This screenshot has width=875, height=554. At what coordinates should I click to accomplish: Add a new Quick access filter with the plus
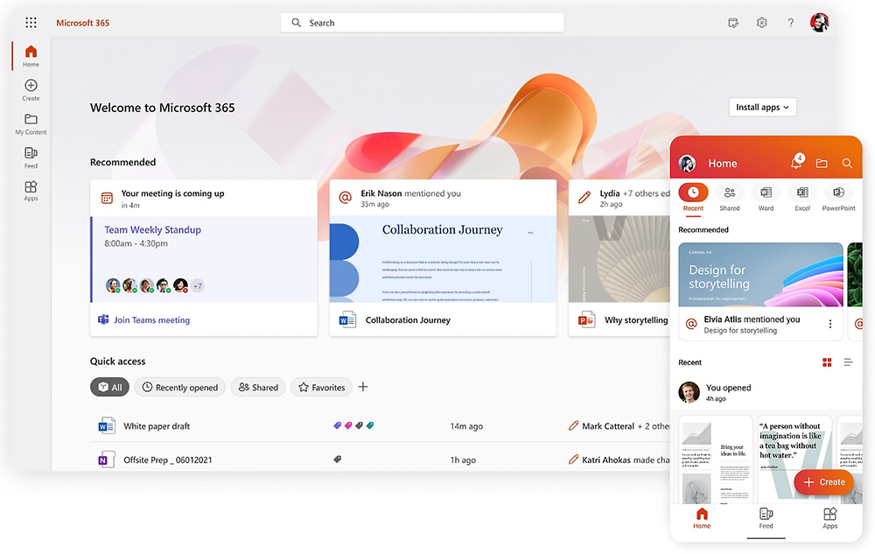tap(362, 386)
